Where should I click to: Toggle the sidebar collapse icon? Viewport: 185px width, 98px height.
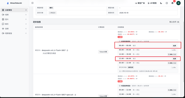(x=32, y=3)
